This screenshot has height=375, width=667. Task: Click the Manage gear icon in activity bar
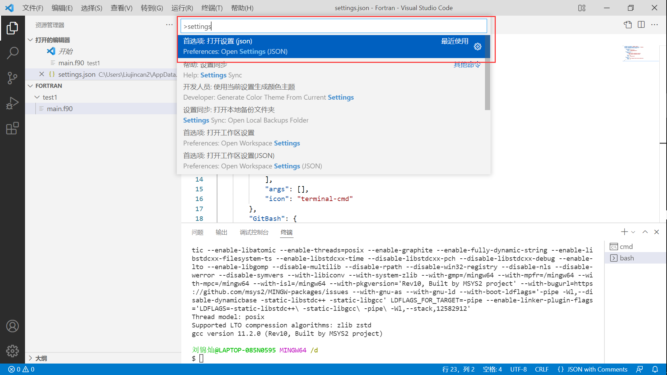click(13, 351)
